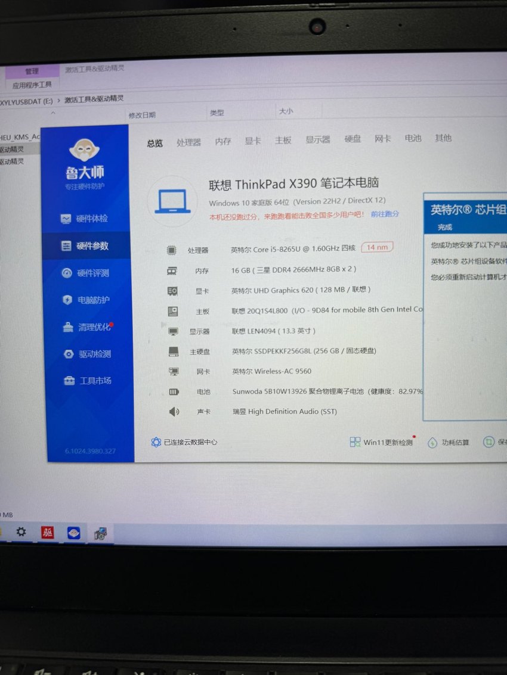Click the 英特尔 Core i5-8265U processor value

(x=293, y=249)
